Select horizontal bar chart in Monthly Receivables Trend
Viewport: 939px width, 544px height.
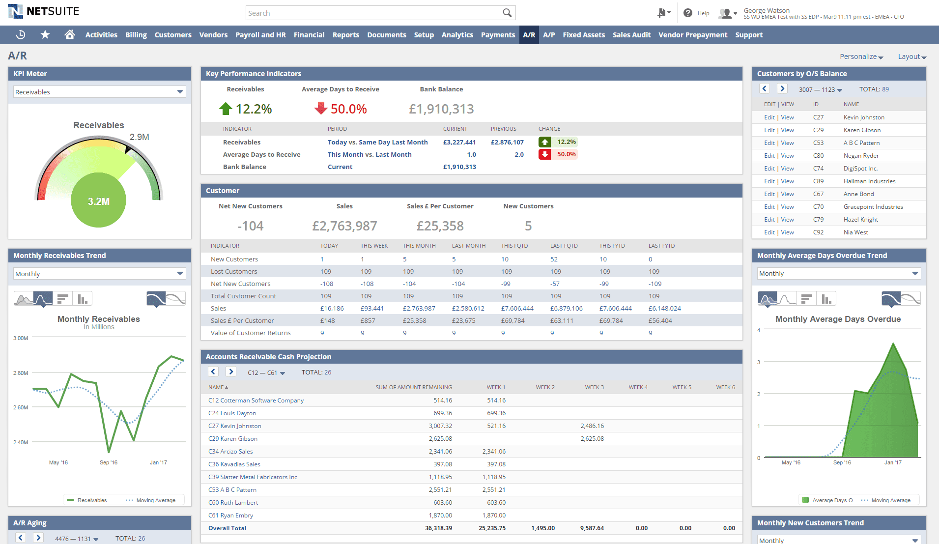coord(63,298)
